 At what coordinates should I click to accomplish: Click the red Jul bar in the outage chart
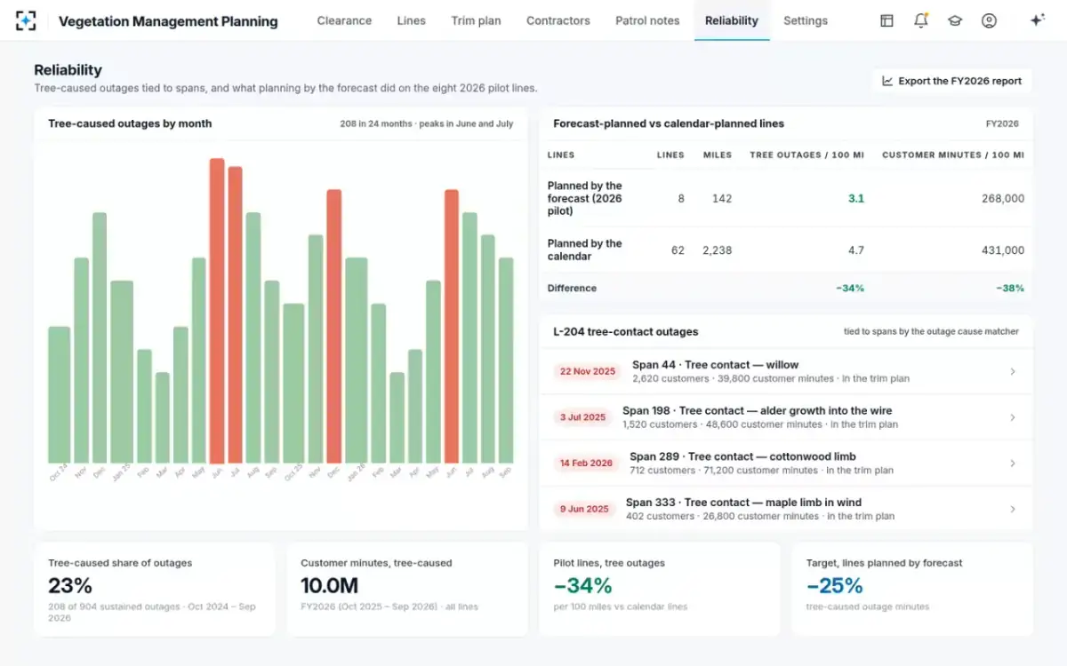point(235,314)
